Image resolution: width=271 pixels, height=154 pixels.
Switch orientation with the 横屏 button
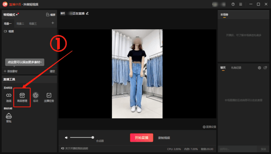click(51, 15)
